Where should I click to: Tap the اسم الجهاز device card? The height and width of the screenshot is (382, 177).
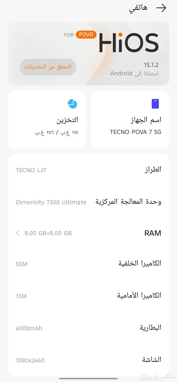tap(130, 119)
